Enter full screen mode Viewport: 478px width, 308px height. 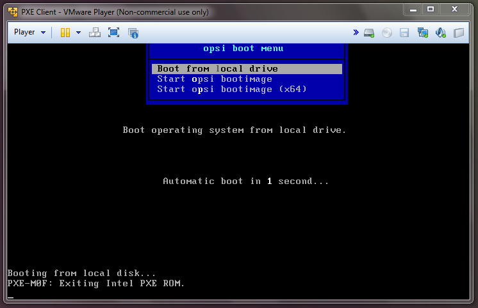[113, 33]
